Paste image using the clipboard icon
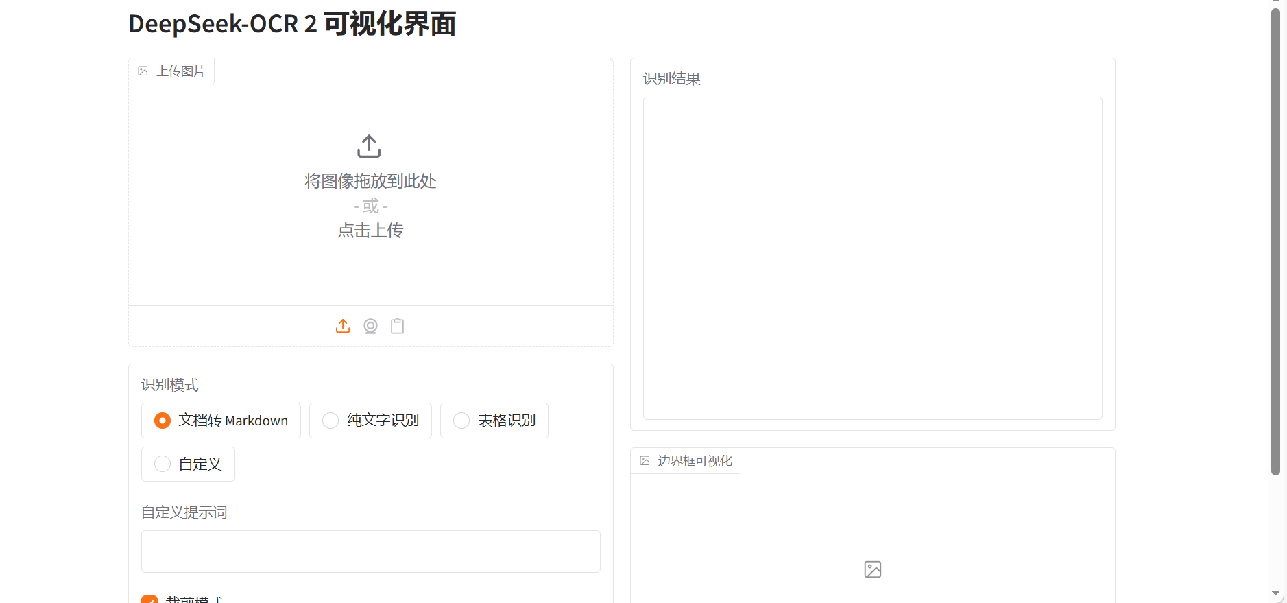This screenshot has height=603, width=1287. [397, 327]
